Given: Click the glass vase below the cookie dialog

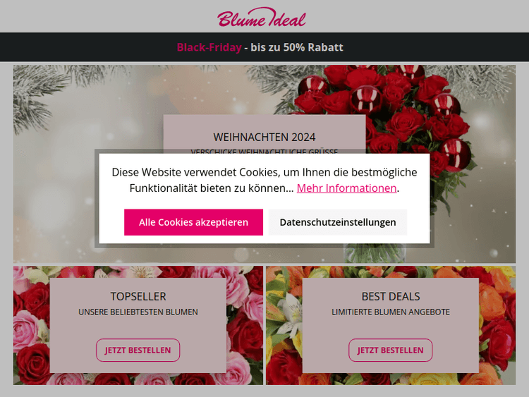Looking at the screenshot, I should [375, 253].
